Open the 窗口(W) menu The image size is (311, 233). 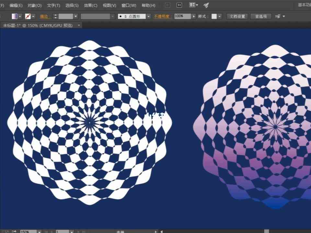tap(129, 6)
